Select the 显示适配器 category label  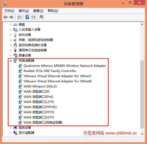coord(26,133)
